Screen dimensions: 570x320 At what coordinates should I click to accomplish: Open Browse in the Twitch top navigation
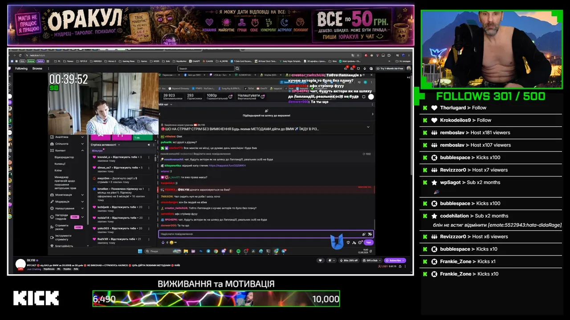click(37, 68)
